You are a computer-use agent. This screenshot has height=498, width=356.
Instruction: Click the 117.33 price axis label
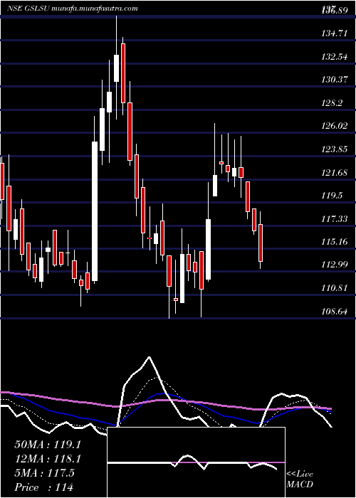click(335, 219)
